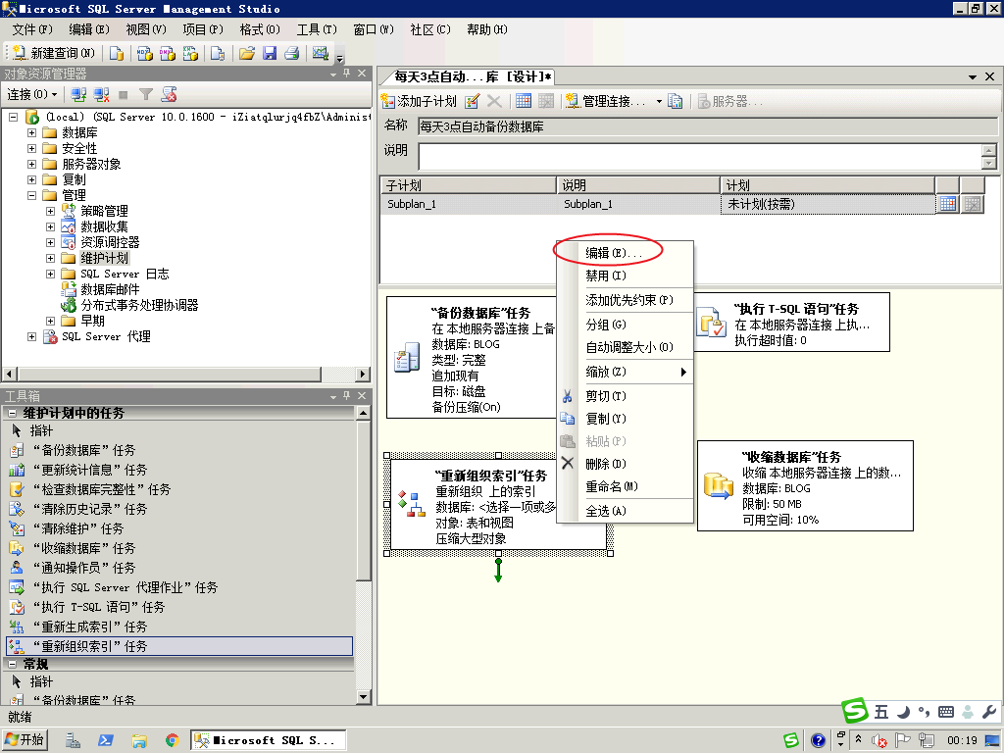Click the Connect Object Explorer icon
Viewport: 1004px width, 753px height.
pyautogui.click(x=78, y=95)
